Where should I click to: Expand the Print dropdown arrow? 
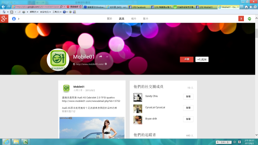coord(27,12)
